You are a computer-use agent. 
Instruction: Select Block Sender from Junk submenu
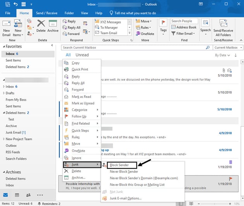tap(119, 165)
